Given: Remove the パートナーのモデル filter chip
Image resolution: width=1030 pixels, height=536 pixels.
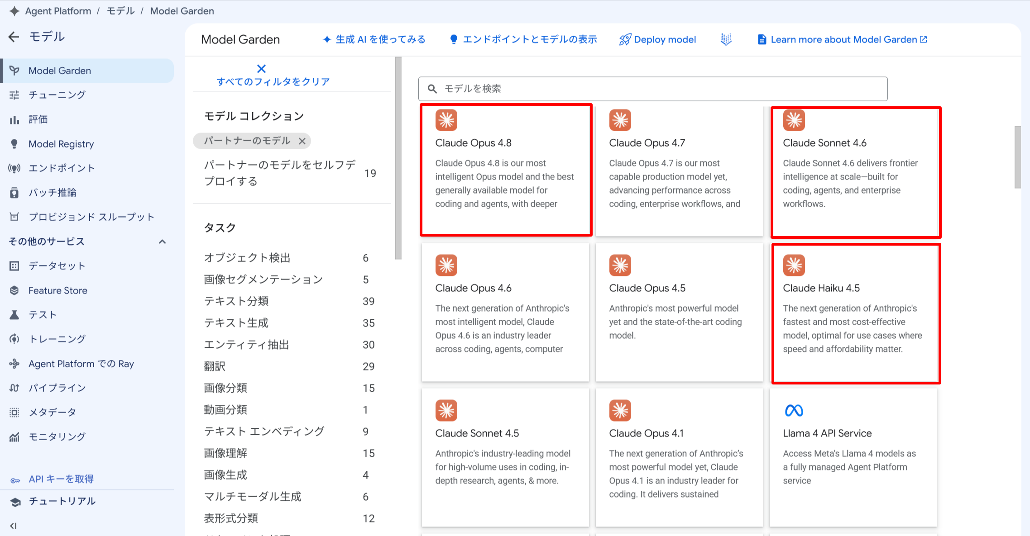Looking at the screenshot, I should coord(302,141).
